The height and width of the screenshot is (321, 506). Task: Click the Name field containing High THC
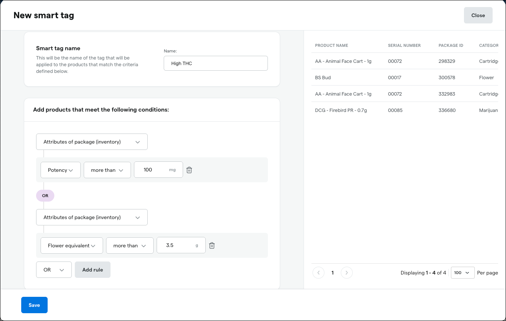pyautogui.click(x=215, y=63)
